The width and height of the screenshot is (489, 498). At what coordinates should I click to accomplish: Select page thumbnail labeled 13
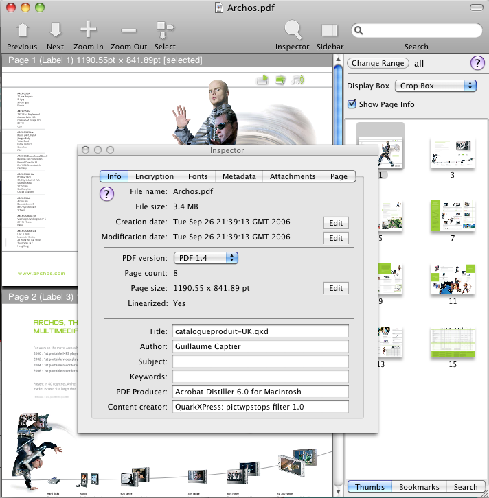pos(390,342)
